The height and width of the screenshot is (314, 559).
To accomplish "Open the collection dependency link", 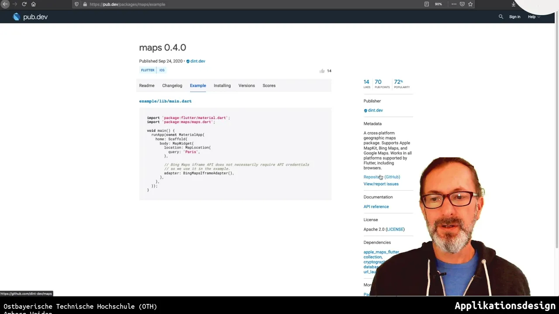I will 373,257.
